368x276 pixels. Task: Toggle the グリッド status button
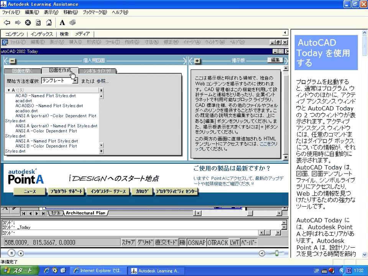click(x=145, y=242)
